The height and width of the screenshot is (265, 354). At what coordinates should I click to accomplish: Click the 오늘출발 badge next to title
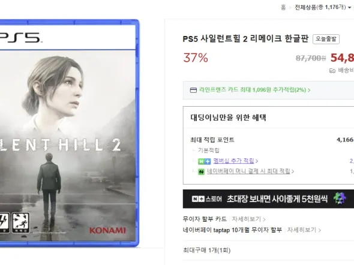point(326,39)
